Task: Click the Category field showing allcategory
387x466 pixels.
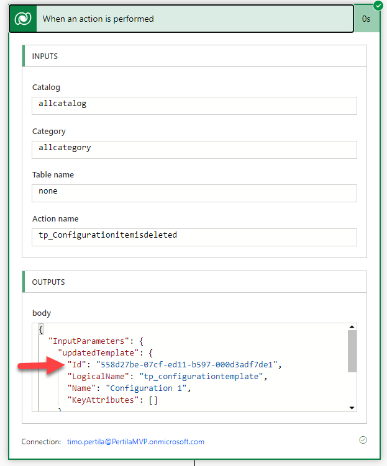Action: coord(194,149)
